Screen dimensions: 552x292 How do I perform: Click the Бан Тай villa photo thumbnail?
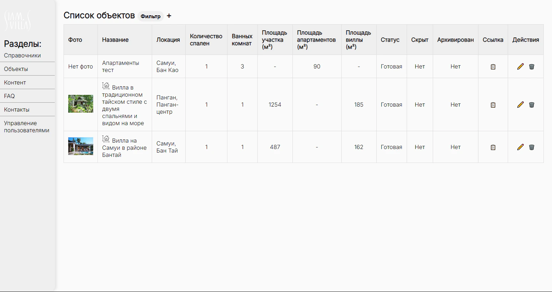click(x=81, y=146)
